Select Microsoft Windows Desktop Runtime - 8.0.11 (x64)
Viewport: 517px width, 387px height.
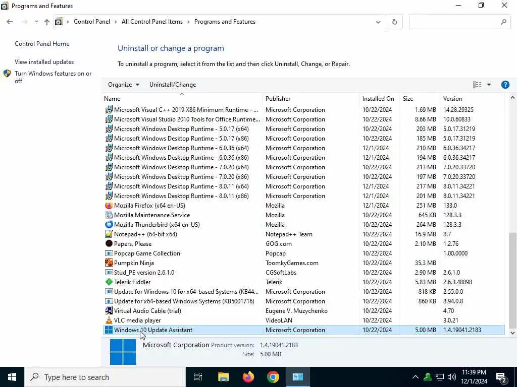(x=303, y=186)
